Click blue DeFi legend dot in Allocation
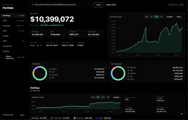The image size is (188, 120). tap(50, 72)
